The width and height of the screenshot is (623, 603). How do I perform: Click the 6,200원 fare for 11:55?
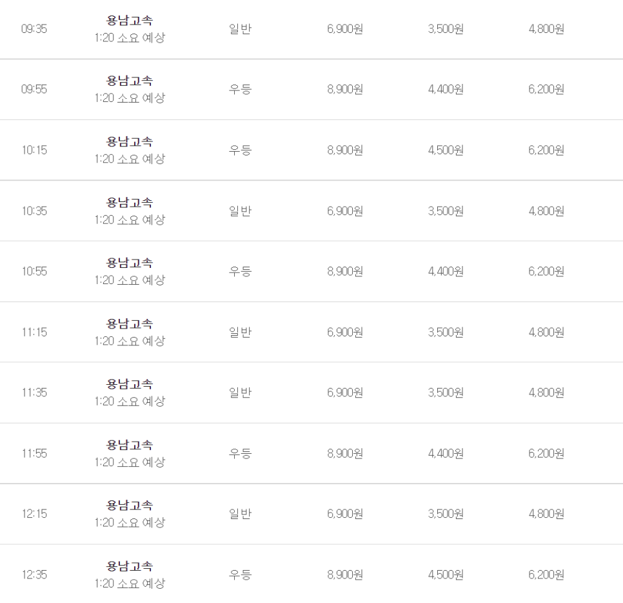[546, 453]
